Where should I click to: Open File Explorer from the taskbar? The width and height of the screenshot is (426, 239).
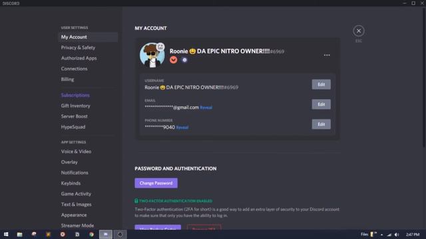tap(19, 234)
